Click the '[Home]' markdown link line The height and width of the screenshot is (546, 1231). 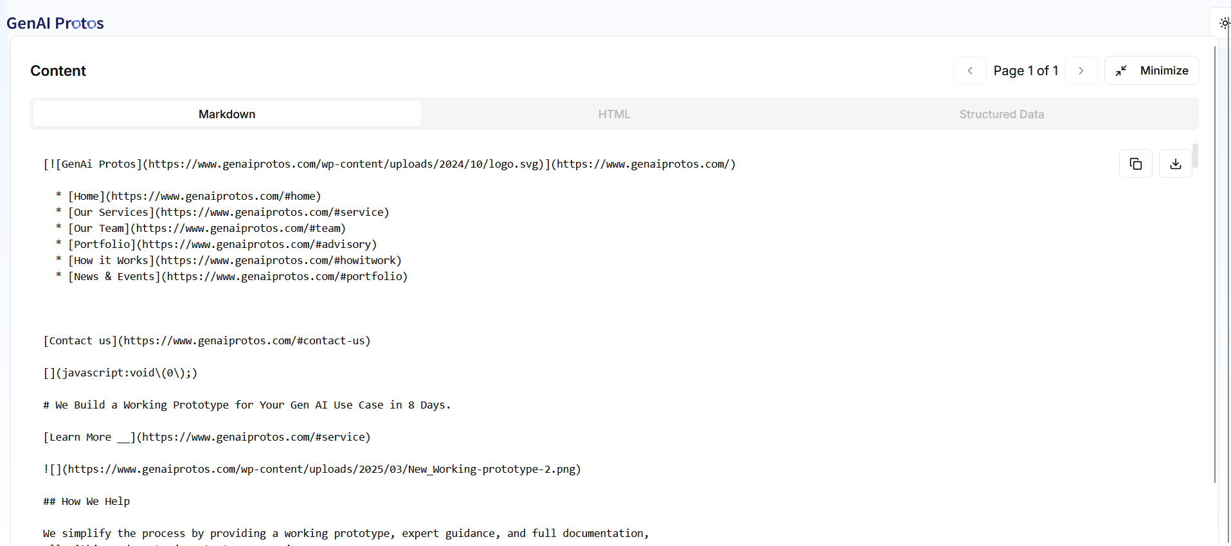coord(194,196)
